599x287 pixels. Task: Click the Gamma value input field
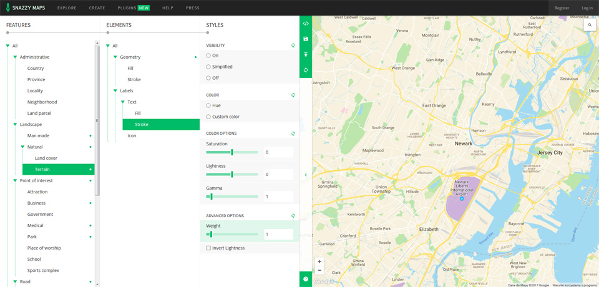[x=278, y=197]
